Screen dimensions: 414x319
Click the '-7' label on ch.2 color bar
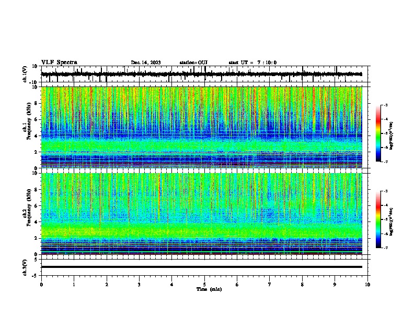tap(385, 248)
